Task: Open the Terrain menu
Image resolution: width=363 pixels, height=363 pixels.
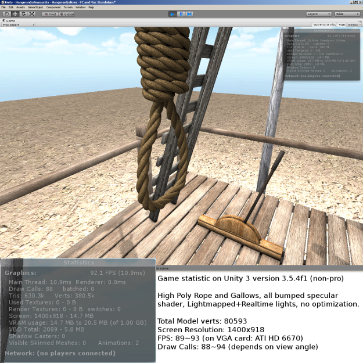Action: tap(68, 8)
